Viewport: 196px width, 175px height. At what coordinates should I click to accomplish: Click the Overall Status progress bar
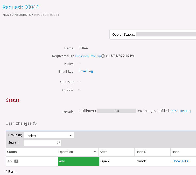tap(166, 35)
